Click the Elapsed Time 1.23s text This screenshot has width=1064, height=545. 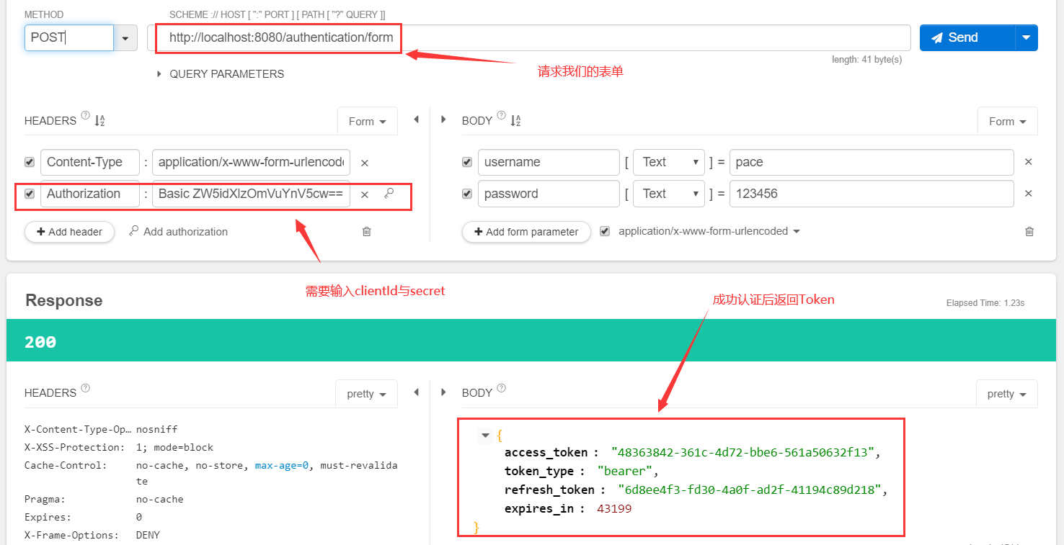tap(985, 303)
